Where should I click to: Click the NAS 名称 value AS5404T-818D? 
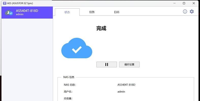(126, 85)
